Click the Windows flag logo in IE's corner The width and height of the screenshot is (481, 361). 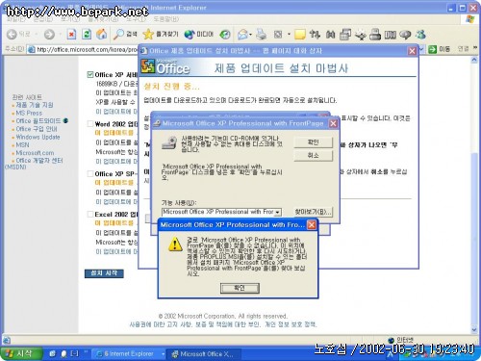(470, 19)
